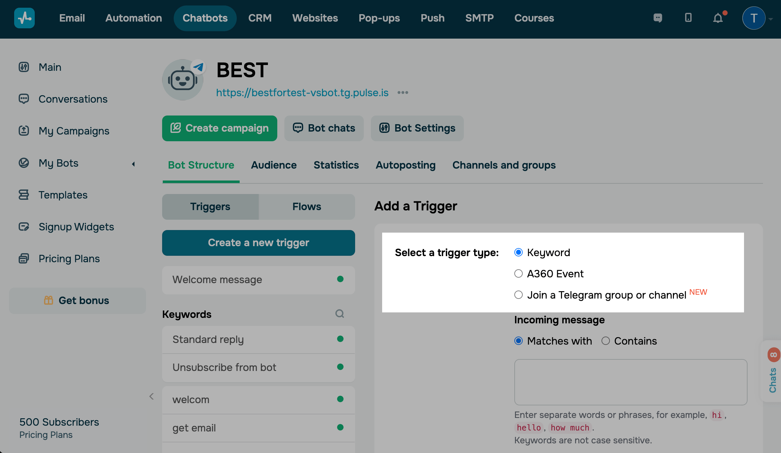Choose Join a Telegram group or channel
Image resolution: width=781 pixels, height=453 pixels.
point(518,295)
